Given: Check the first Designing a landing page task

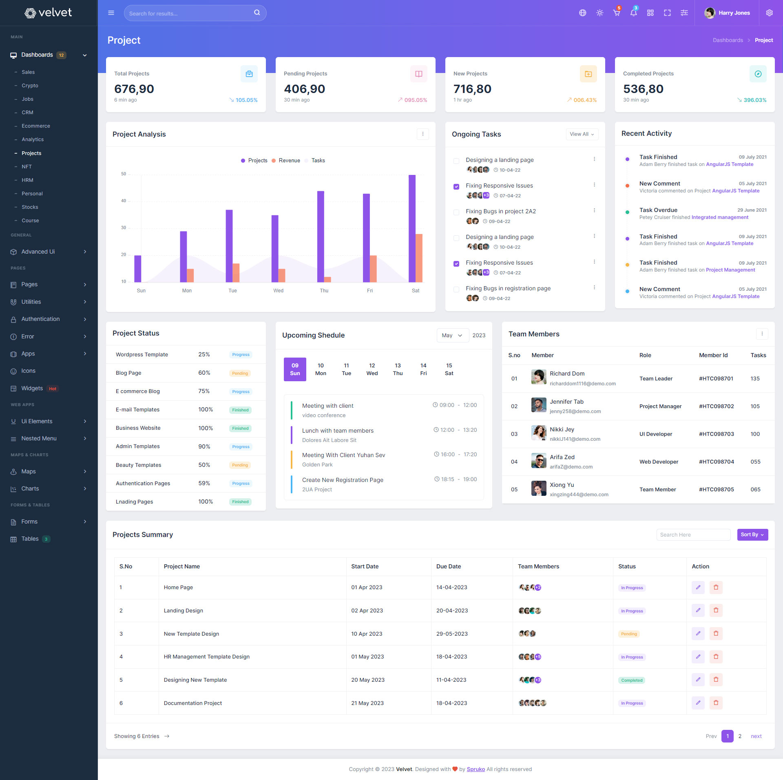Looking at the screenshot, I should [456, 161].
